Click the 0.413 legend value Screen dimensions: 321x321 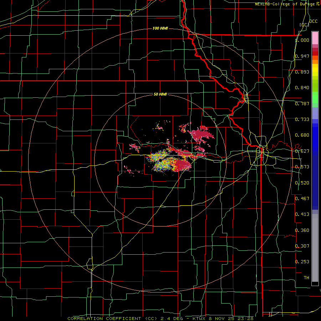tap(302, 214)
